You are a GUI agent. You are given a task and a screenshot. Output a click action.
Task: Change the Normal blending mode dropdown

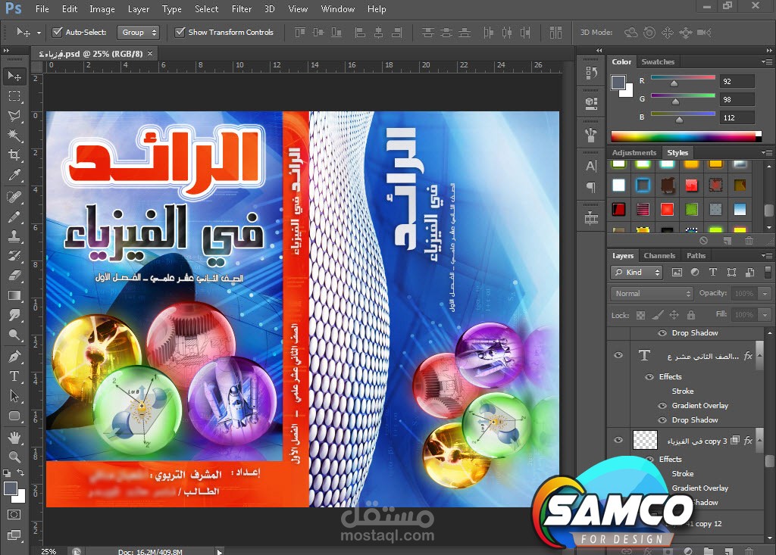pyautogui.click(x=652, y=294)
